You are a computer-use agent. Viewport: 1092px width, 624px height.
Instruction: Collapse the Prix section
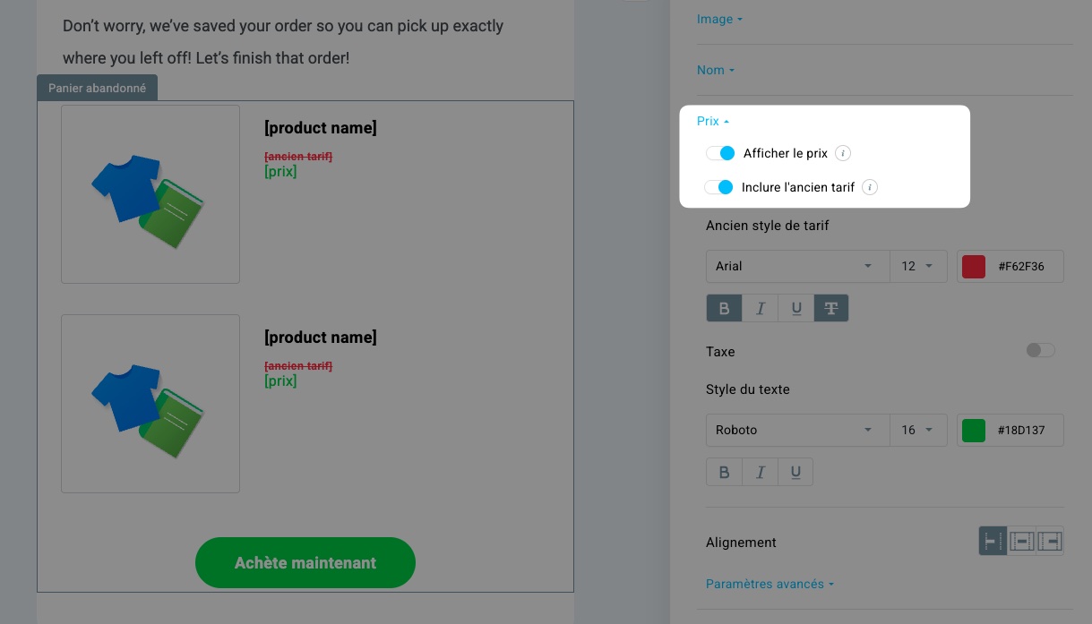tap(713, 121)
